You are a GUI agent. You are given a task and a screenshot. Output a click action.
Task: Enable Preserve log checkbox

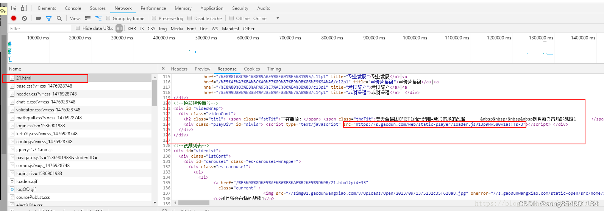point(154,18)
